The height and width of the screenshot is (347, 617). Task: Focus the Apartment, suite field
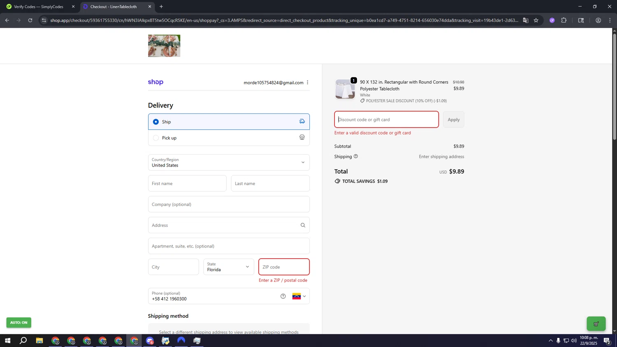tap(229, 246)
